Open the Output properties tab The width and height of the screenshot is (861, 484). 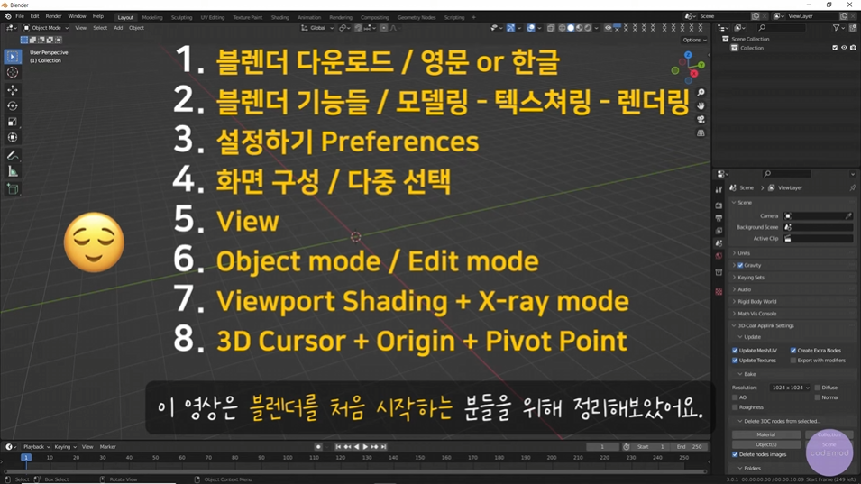pyautogui.click(x=719, y=218)
